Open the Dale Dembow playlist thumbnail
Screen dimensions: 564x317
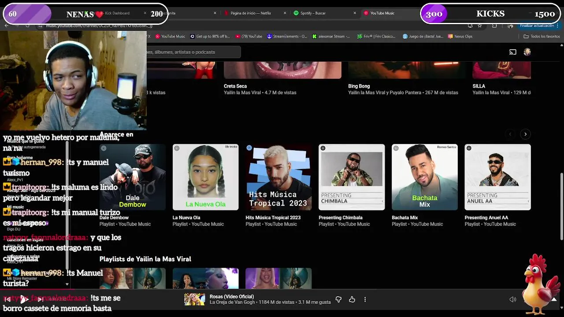coord(133,177)
